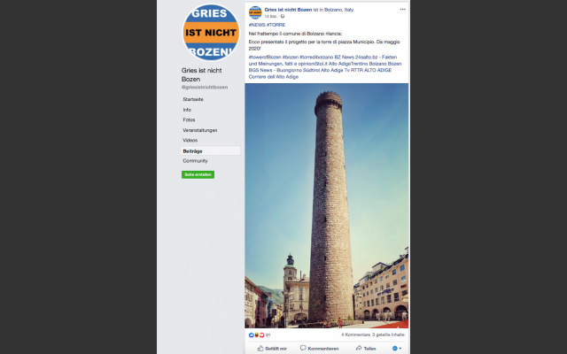Click the large Gries ist nicht Bozen logo
The image size is (567, 354).
211,33
